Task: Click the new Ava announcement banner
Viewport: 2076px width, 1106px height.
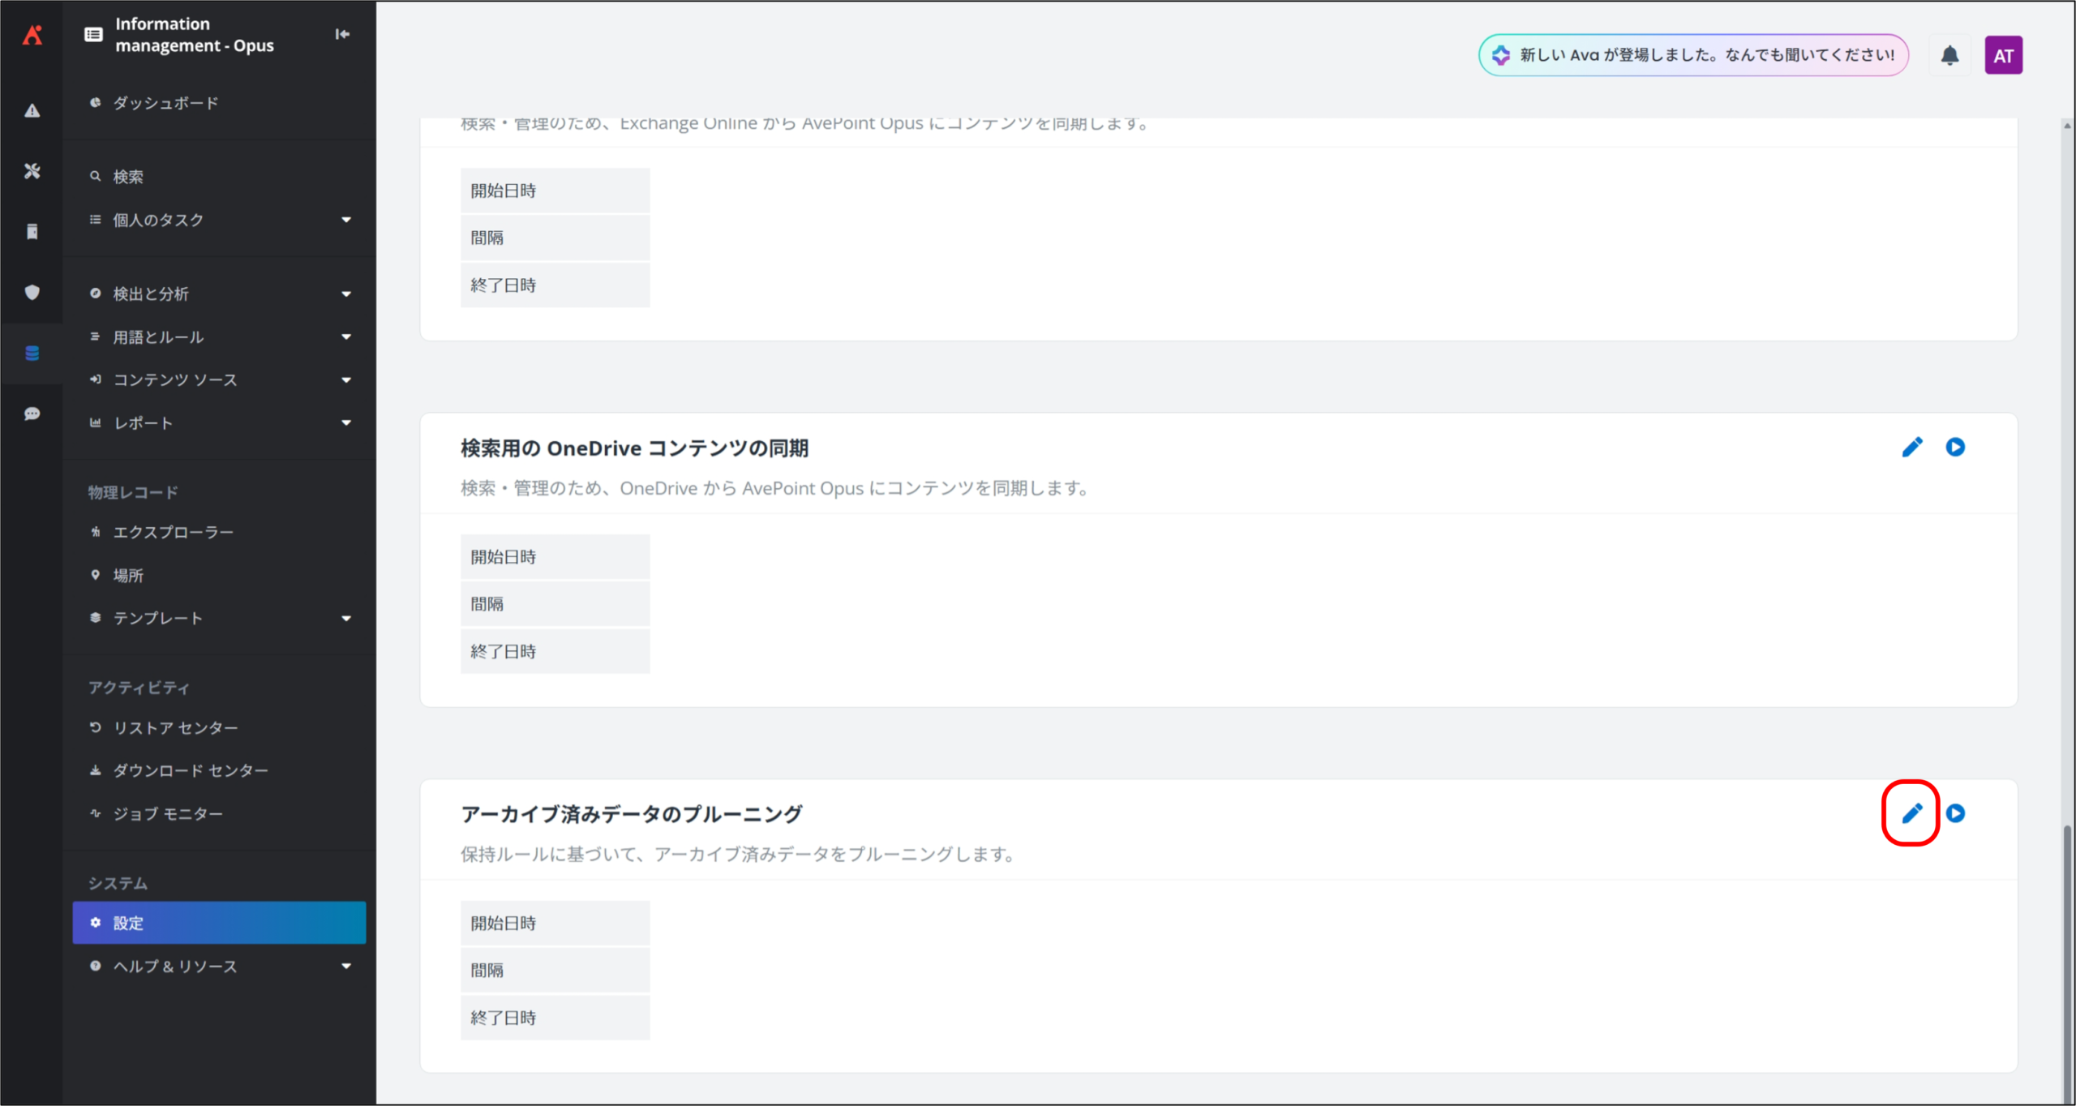Action: 1693,55
